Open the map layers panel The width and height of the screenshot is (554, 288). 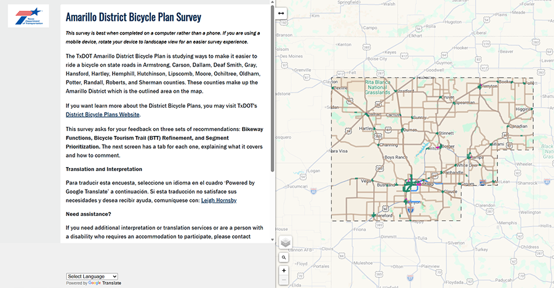(x=286, y=242)
